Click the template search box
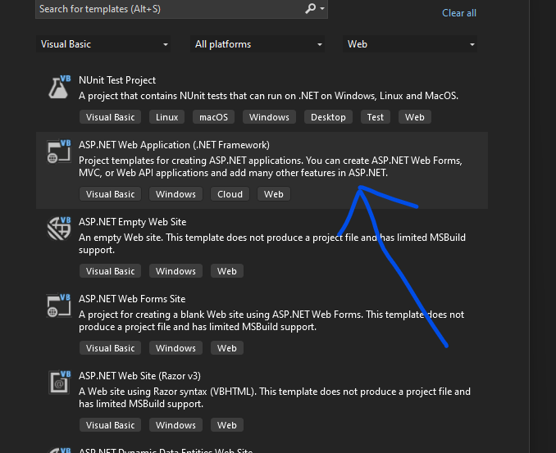 pyautogui.click(x=181, y=9)
